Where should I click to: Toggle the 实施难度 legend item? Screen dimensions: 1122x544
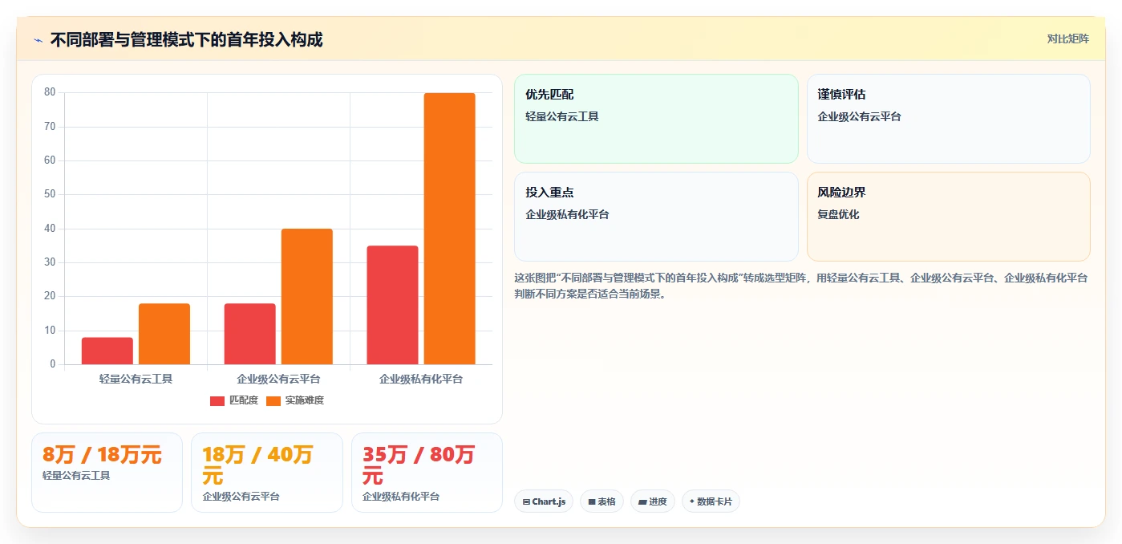[x=295, y=400]
